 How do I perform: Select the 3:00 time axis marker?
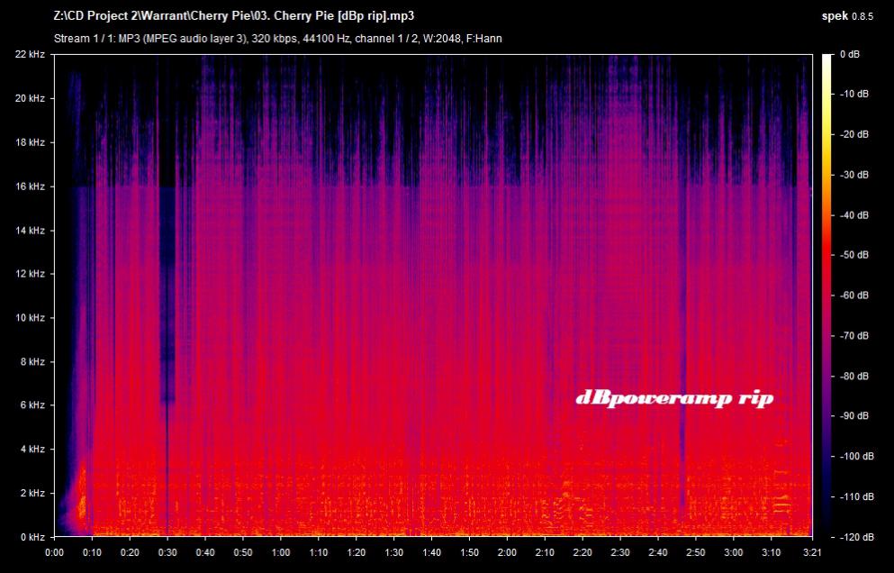coord(734,552)
